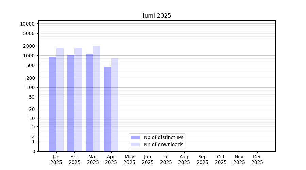Click the March downloads bar

(97, 99)
